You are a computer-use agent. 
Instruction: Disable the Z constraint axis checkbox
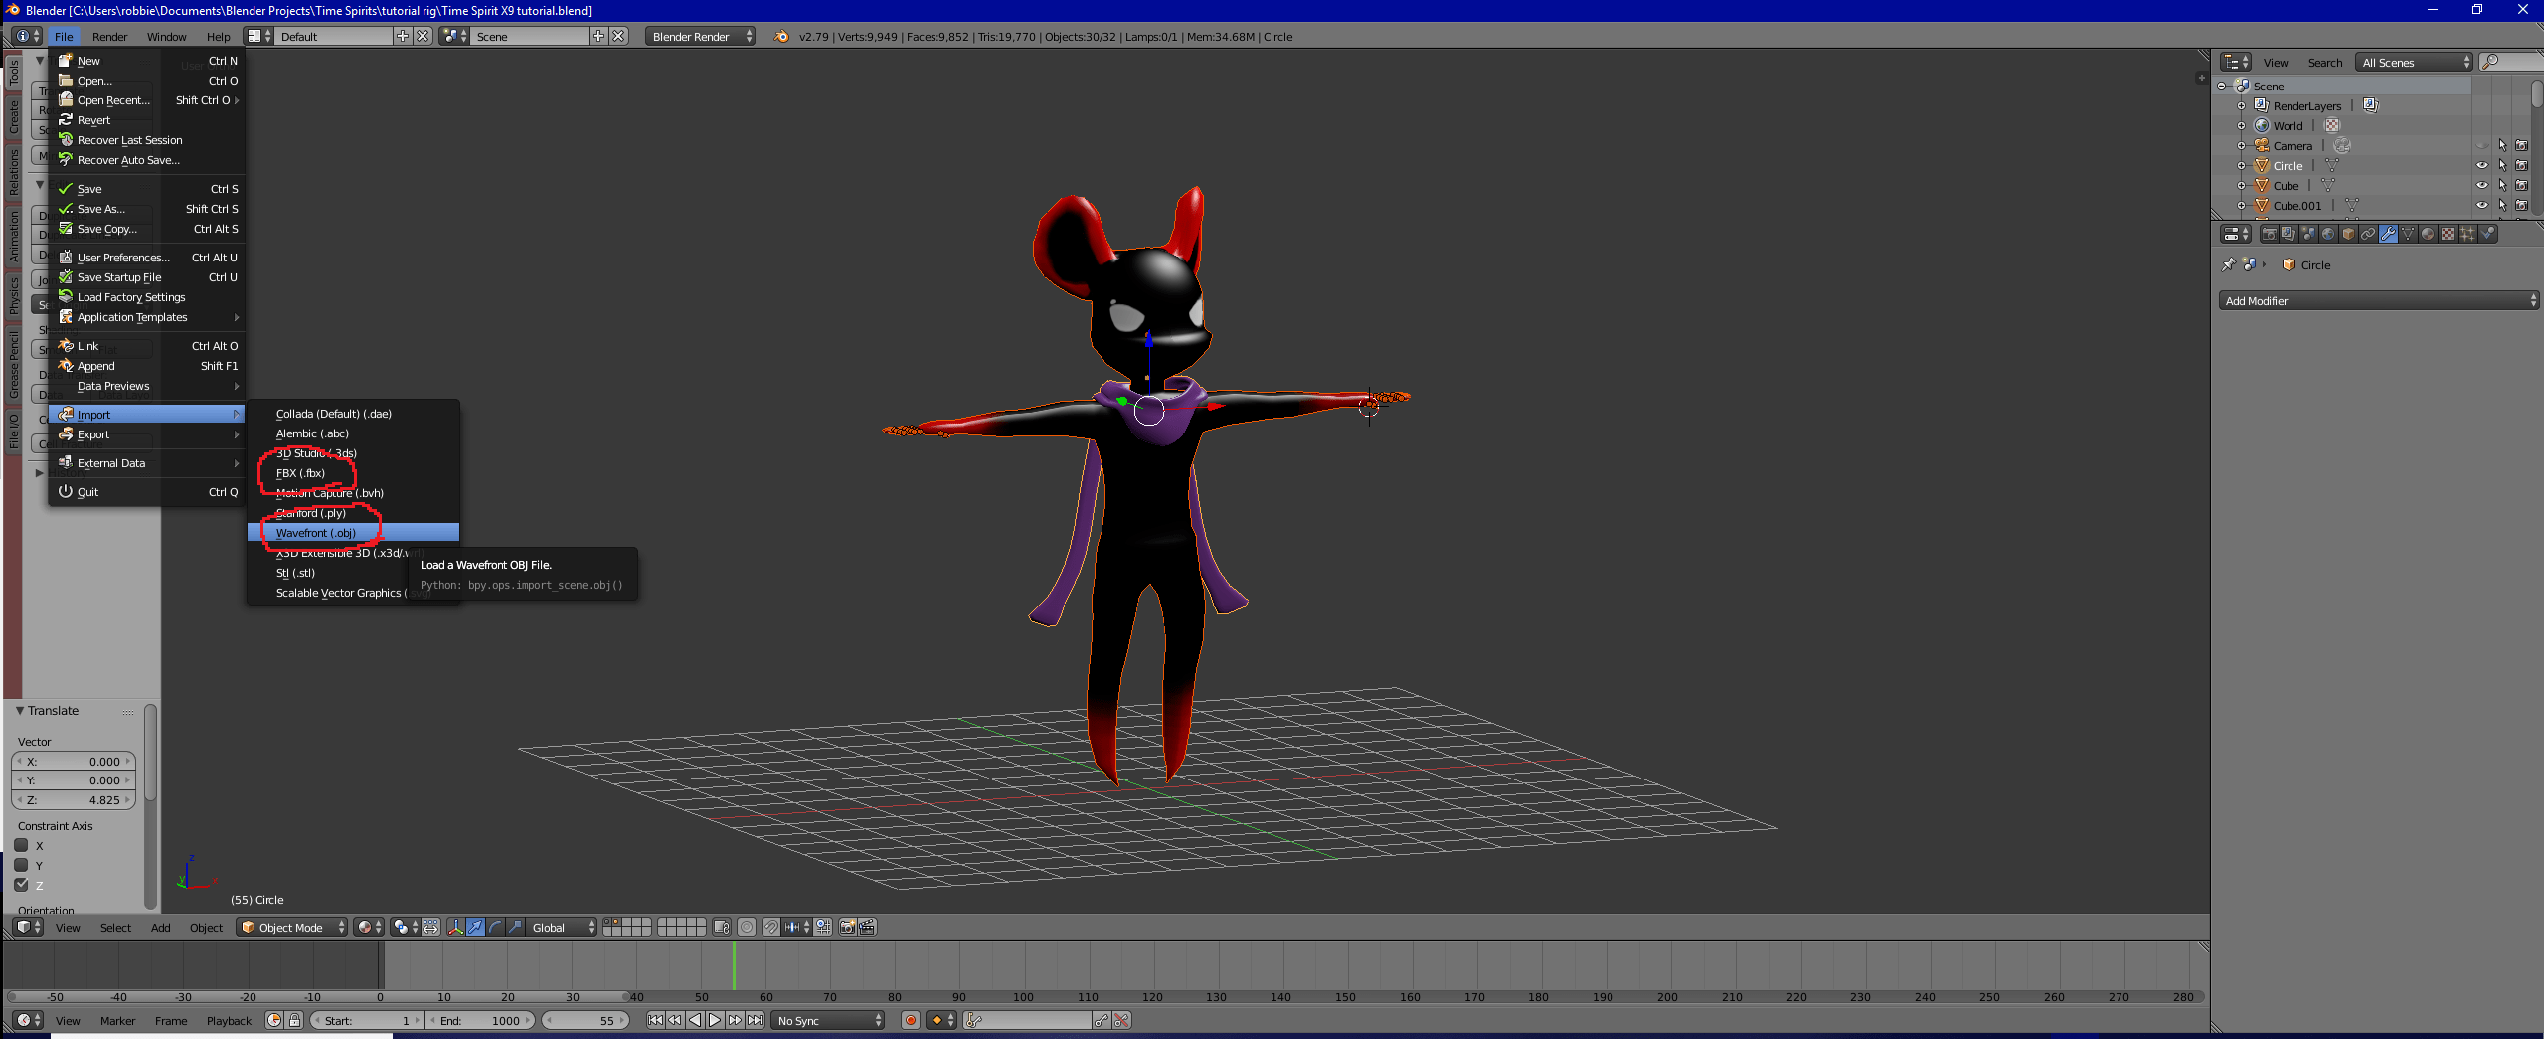23,885
